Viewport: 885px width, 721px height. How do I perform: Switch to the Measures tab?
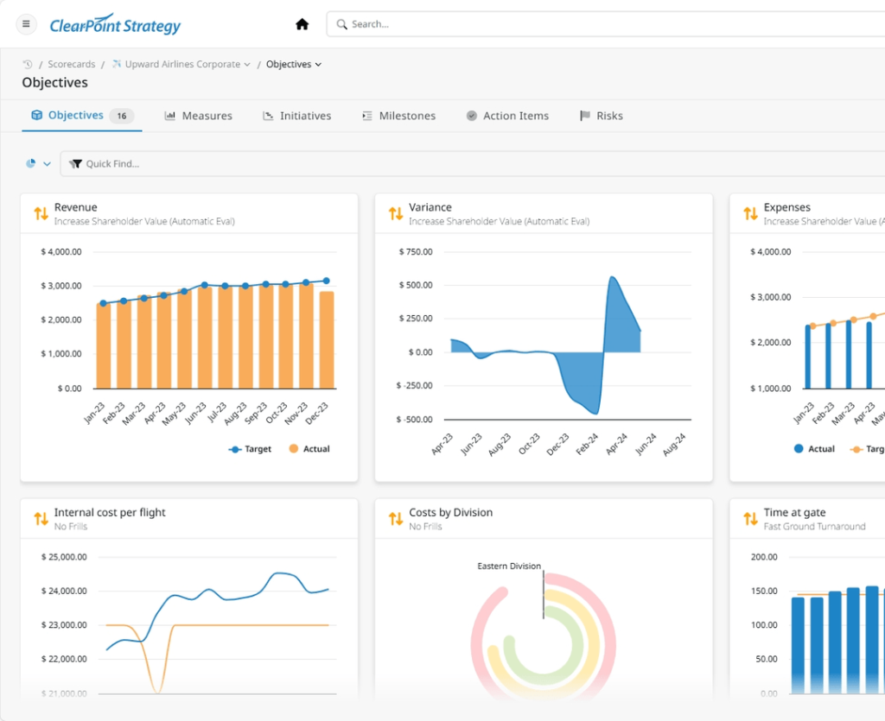tap(198, 116)
